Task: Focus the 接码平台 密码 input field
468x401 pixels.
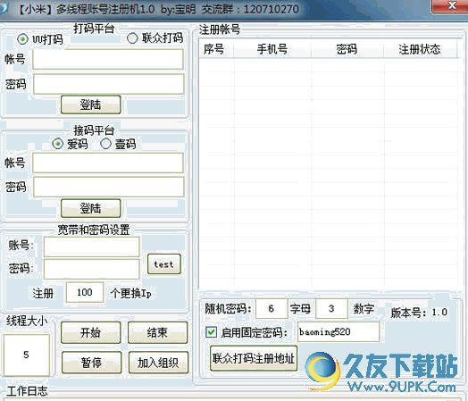Action: (x=109, y=187)
